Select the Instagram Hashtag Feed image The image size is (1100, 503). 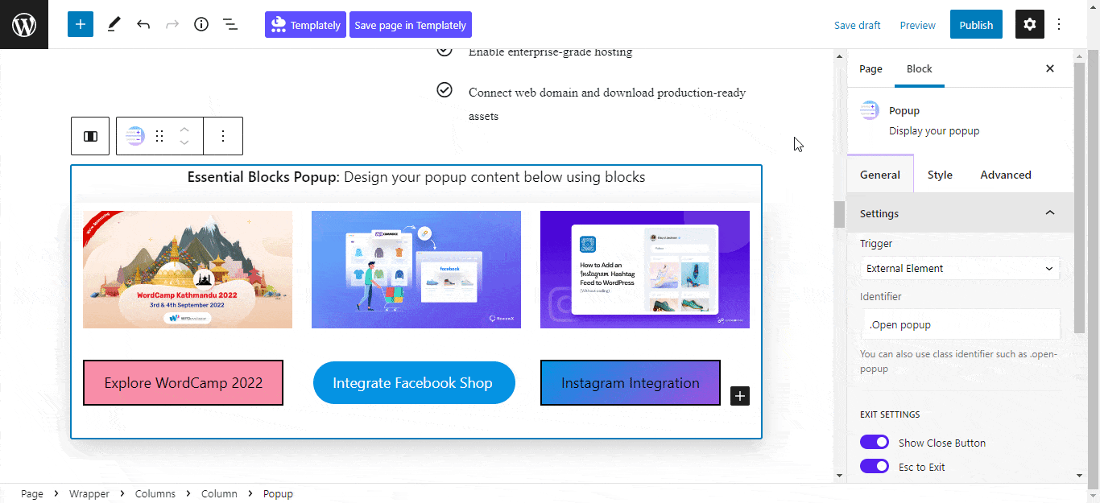[x=645, y=270]
